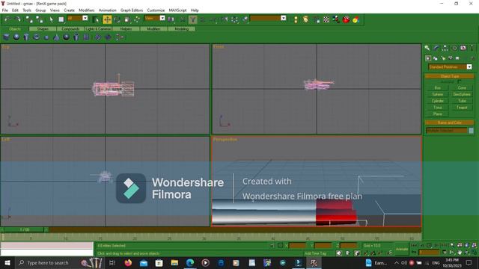This screenshot has width=479, height=269.
Task: Select the Shapes category icon in Create panel
Action: coord(436,58)
